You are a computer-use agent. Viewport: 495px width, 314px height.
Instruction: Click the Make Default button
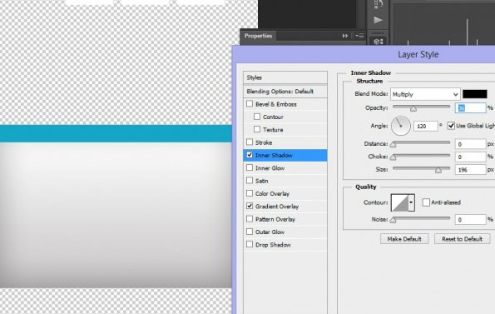click(x=404, y=239)
